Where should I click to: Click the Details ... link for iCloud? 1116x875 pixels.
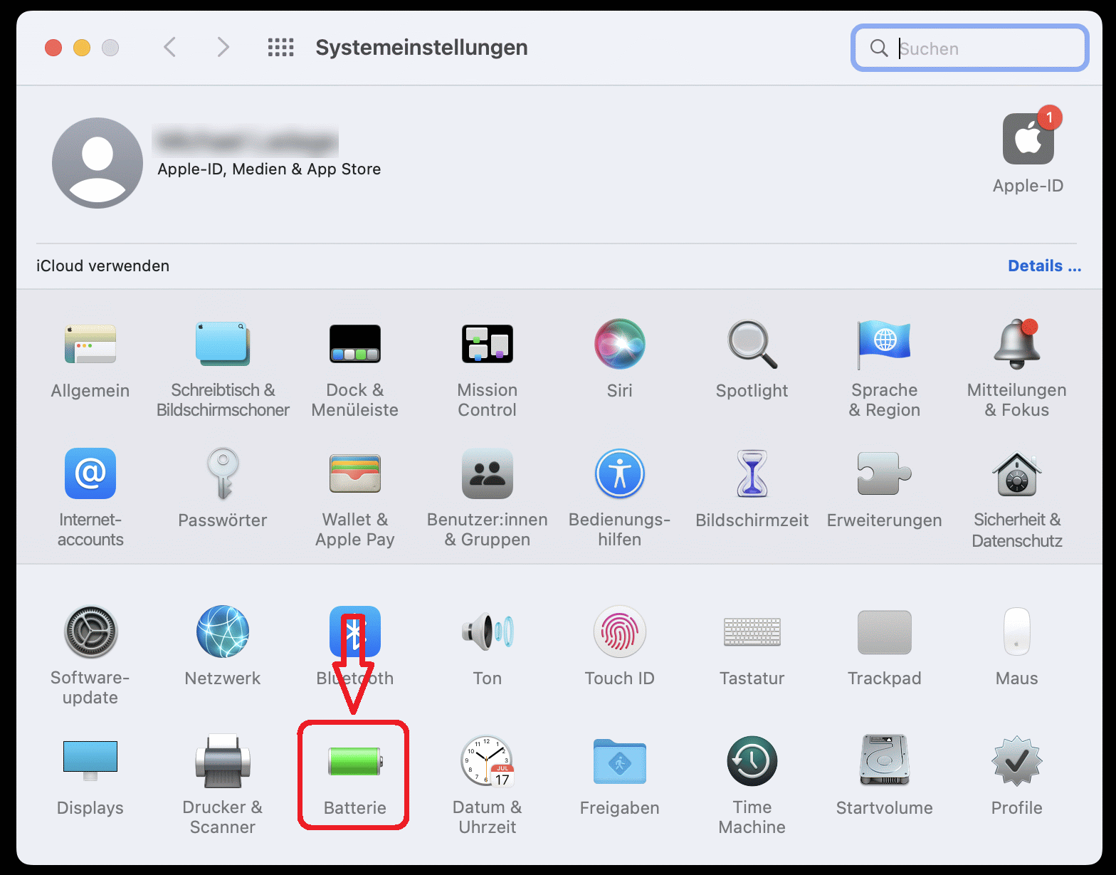(x=1044, y=266)
